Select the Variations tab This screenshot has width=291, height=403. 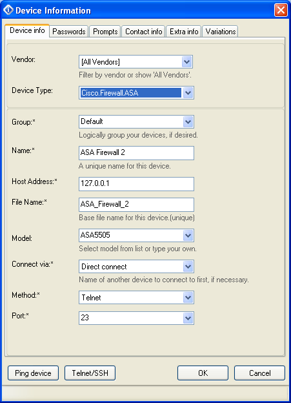pyautogui.click(x=221, y=32)
